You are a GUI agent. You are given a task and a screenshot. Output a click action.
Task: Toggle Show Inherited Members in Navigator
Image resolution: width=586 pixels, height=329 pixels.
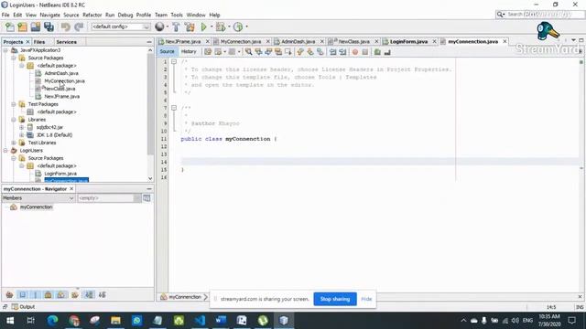tap(10, 294)
